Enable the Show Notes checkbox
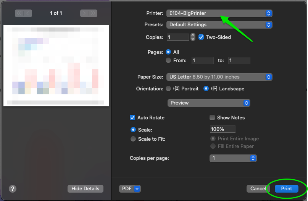The width and height of the screenshot is (308, 201). coord(212,117)
